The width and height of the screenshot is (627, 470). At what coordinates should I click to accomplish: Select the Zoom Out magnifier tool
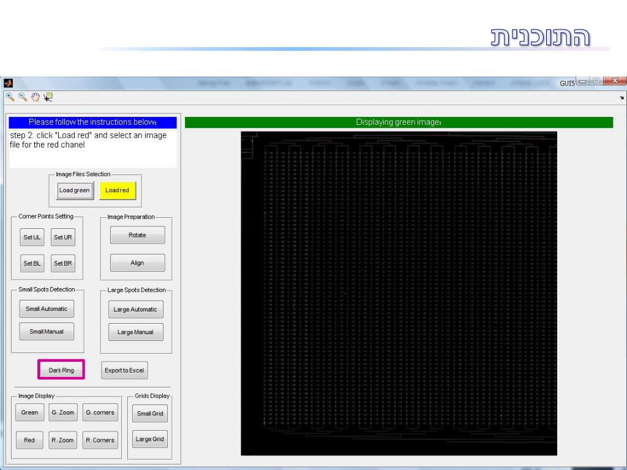tap(23, 97)
